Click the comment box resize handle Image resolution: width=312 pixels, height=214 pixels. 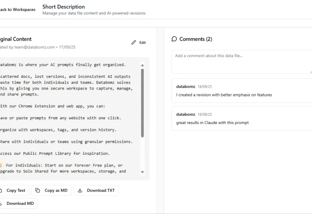[x=311, y=73]
